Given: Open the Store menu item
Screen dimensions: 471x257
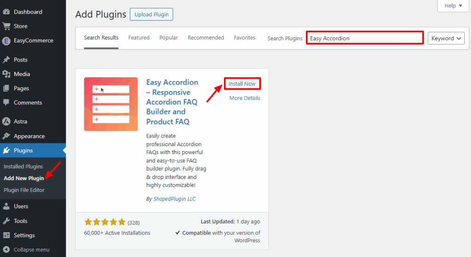Looking at the screenshot, I should click(x=20, y=26).
